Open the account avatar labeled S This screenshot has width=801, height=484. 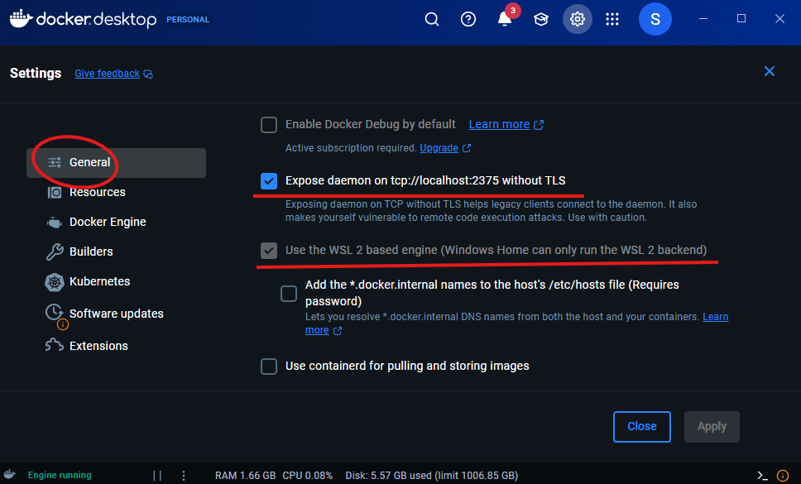(655, 19)
